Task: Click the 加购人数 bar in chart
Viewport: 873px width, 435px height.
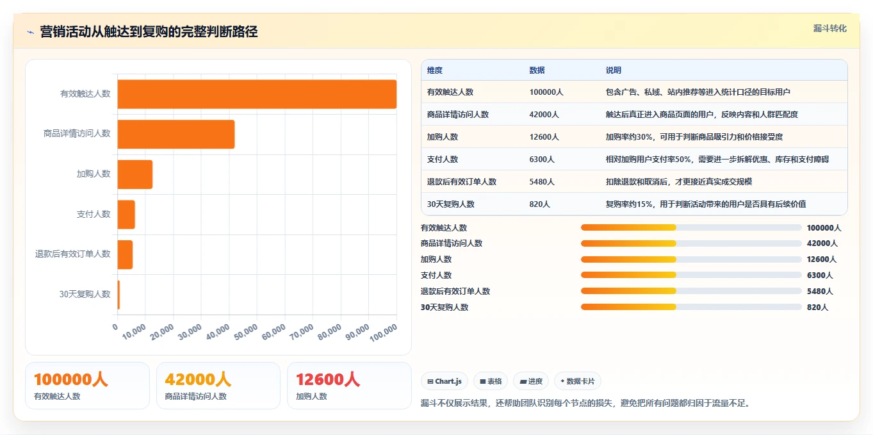Action: (x=135, y=174)
